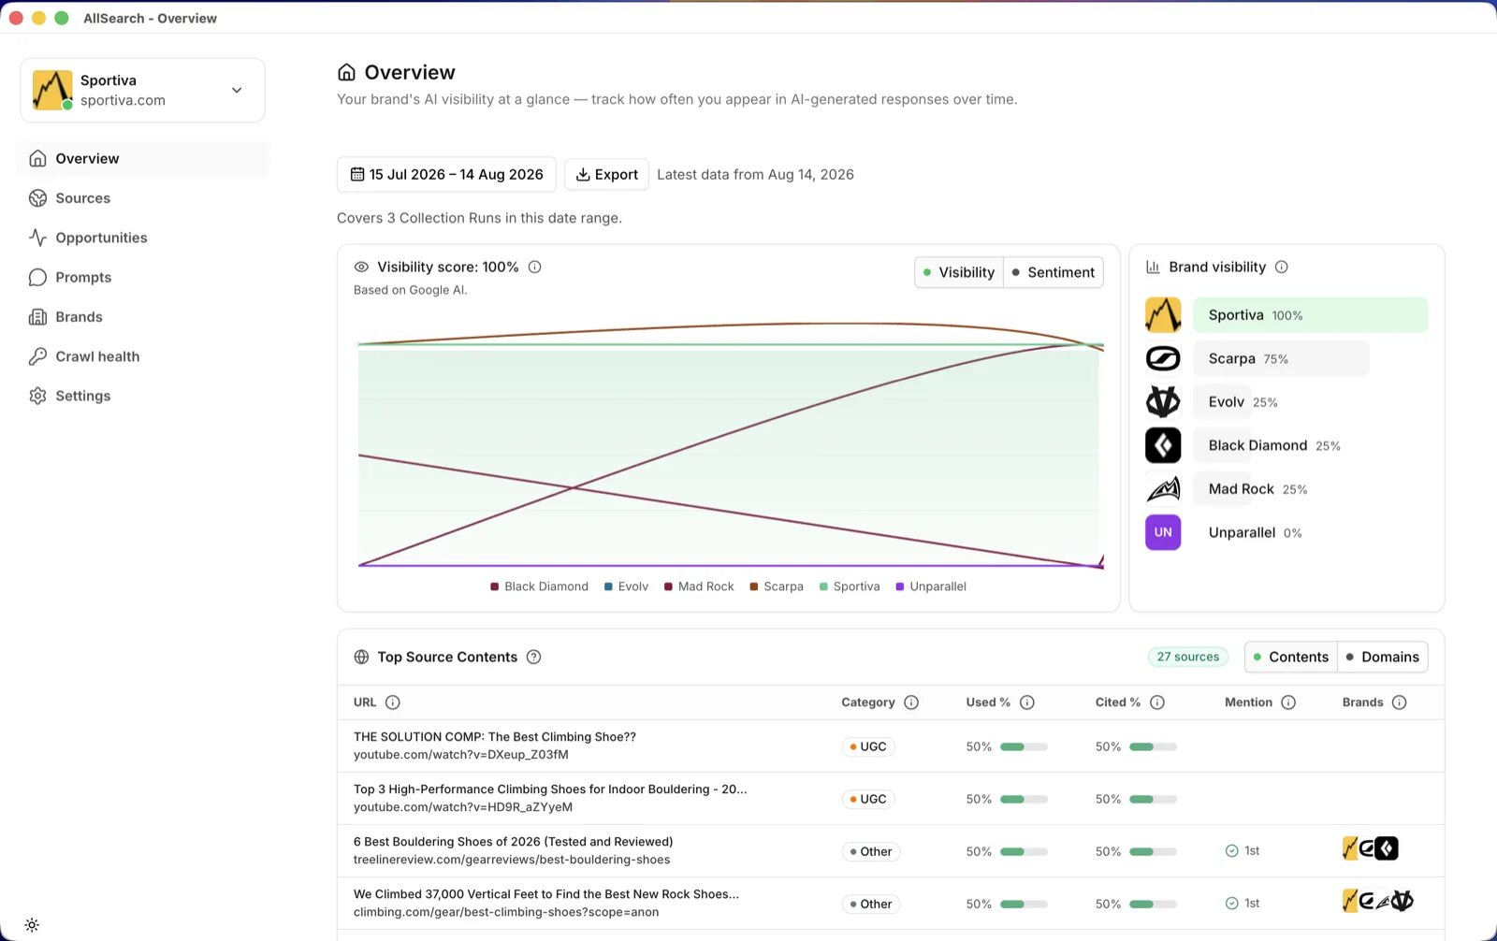Show help for Top Source Contents
Image resolution: width=1497 pixels, height=941 pixels.
[534, 657]
